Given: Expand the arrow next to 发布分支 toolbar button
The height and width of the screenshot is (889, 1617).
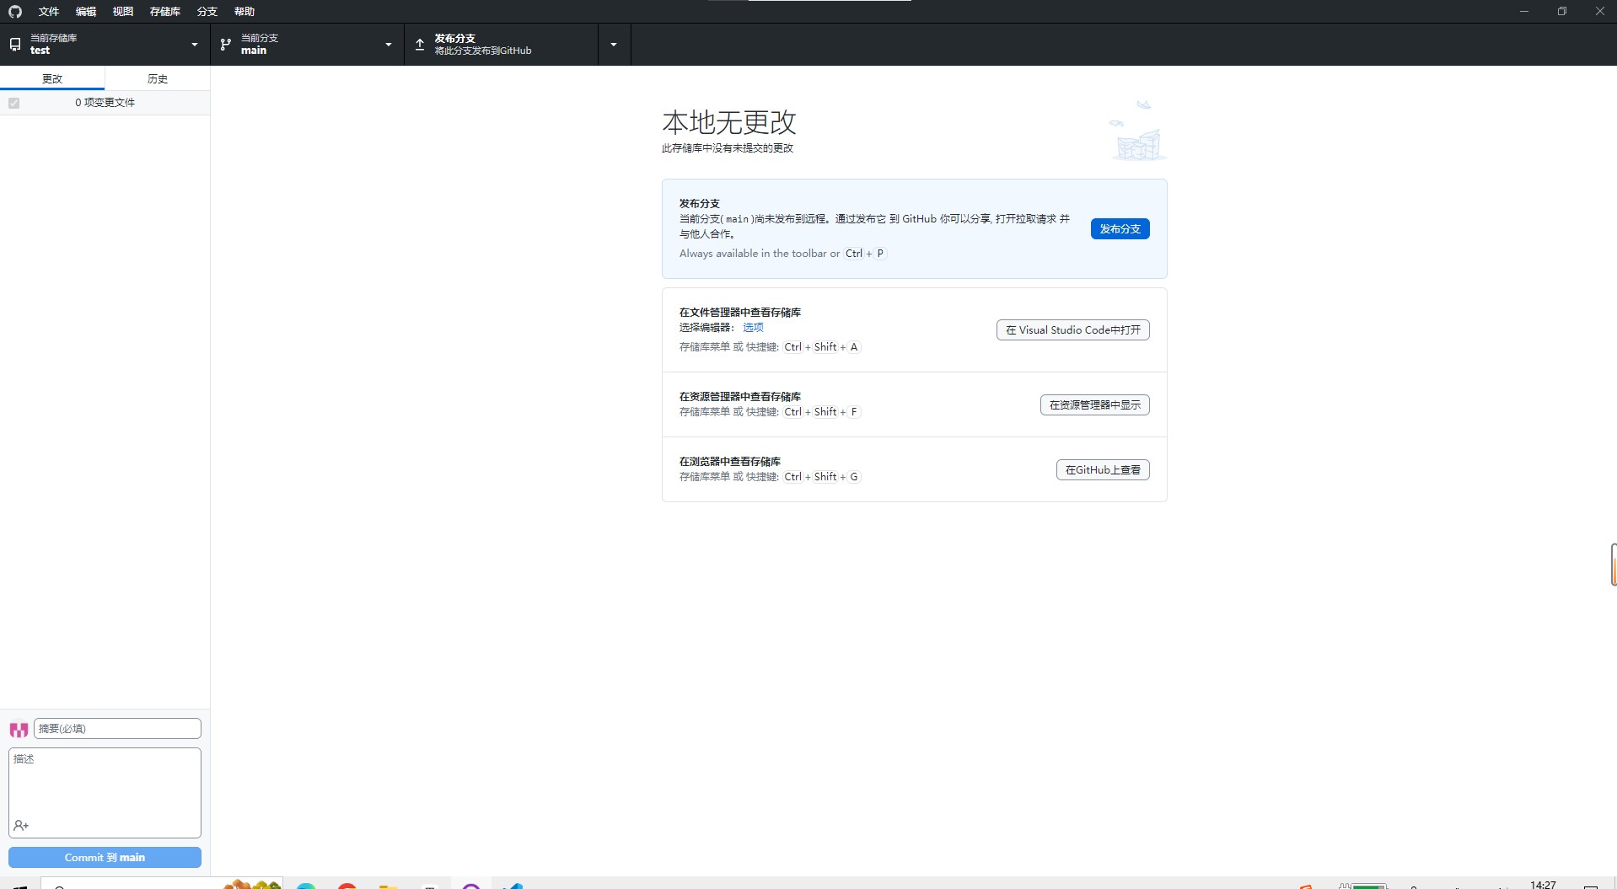Looking at the screenshot, I should pos(614,45).
